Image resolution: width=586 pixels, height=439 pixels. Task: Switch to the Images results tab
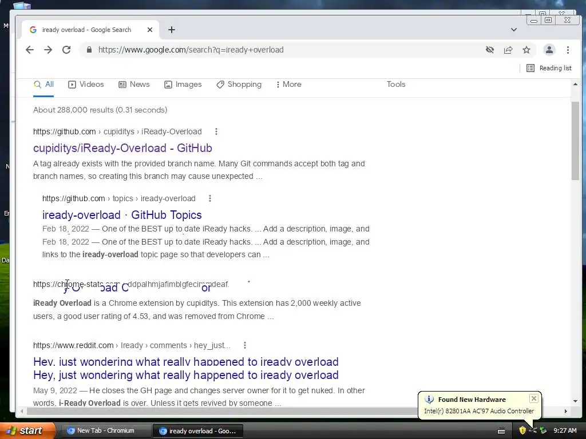183,85
